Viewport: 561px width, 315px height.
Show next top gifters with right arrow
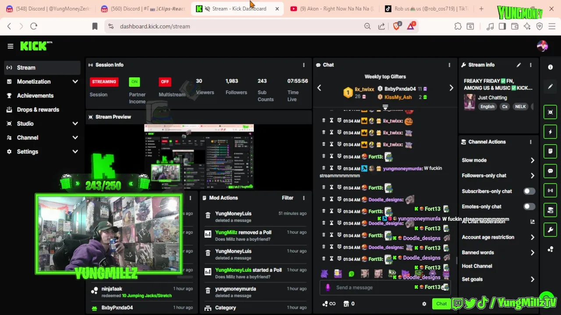click(451, 88)
